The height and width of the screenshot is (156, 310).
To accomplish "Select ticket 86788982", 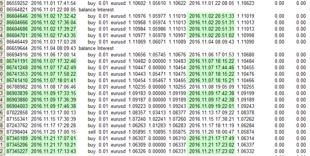I will click(17, 87).
